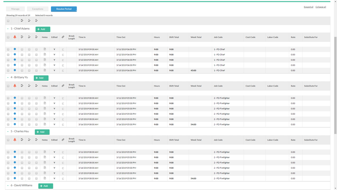This screenshot has width=337, height=190.
Task: Click the Resolve Period button
Action: click(x=64, y=9)
